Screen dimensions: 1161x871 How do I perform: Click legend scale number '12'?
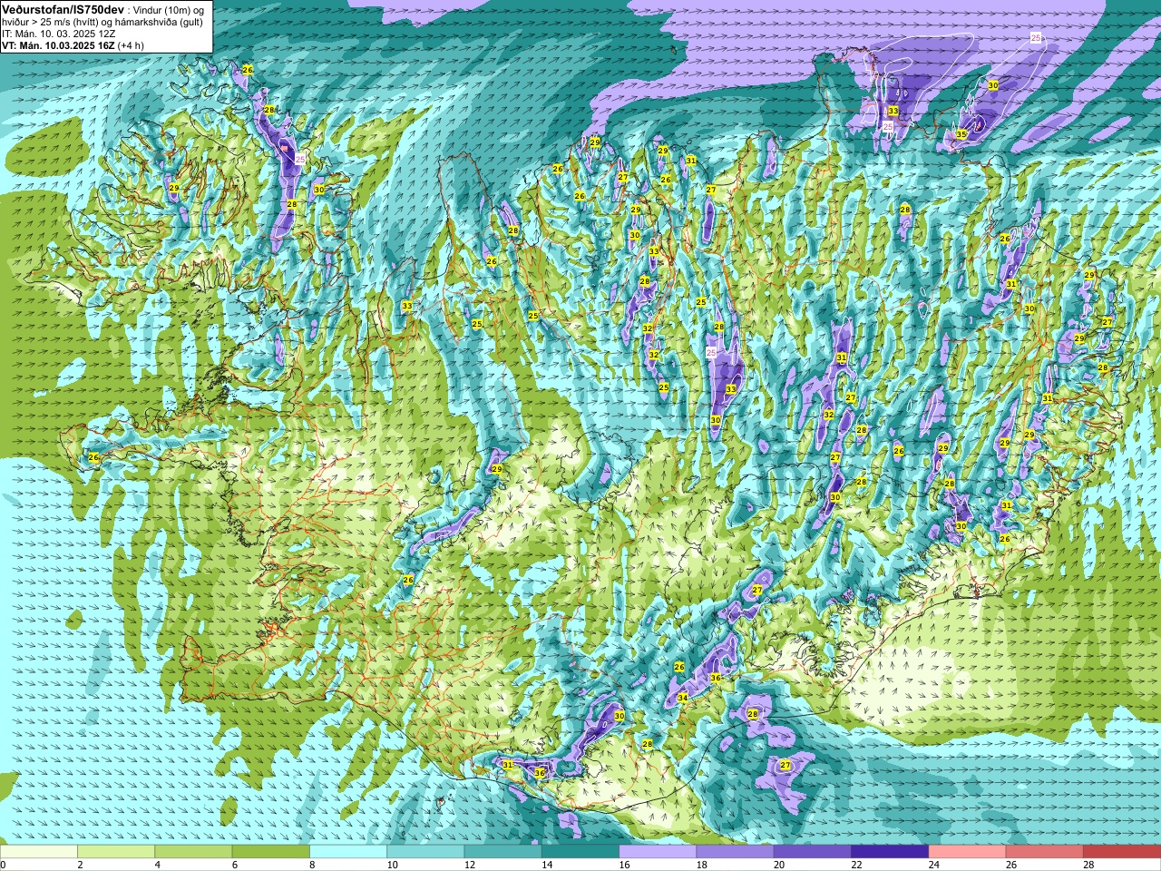470,865
